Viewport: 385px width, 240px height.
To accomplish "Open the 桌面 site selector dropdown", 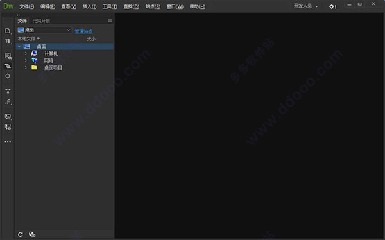I will point(44,30).
